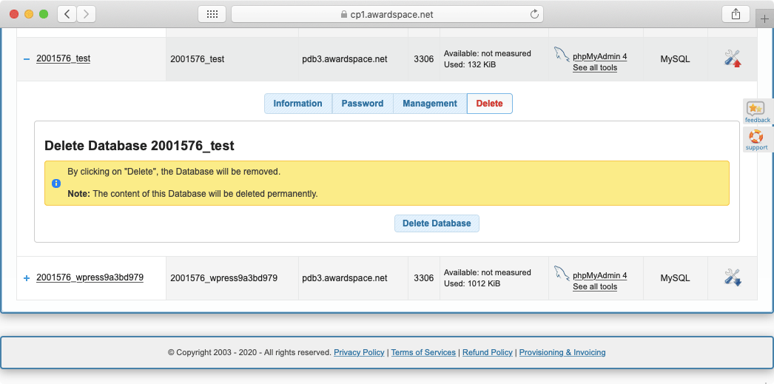Reload the page using the refresh icon
The image size is (774, 384).
[x=534, y=14]
